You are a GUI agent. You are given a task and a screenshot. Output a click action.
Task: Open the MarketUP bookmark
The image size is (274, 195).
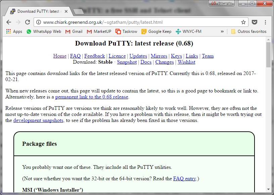(x=99, y=31)
